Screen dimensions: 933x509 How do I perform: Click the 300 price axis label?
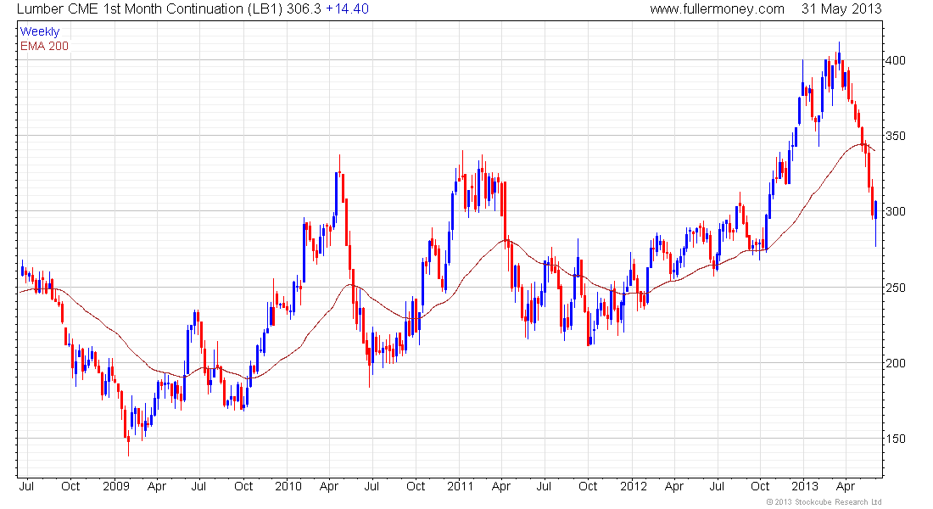tap(896, 212)
